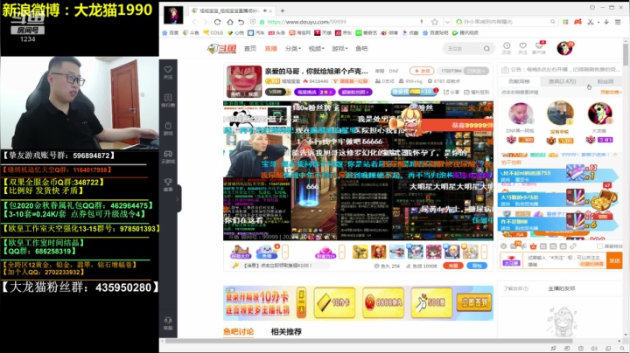Screen dimensions: 630x353
Task: Expand the arrow after the last gift icon
Action: click(x=484, y=252)
